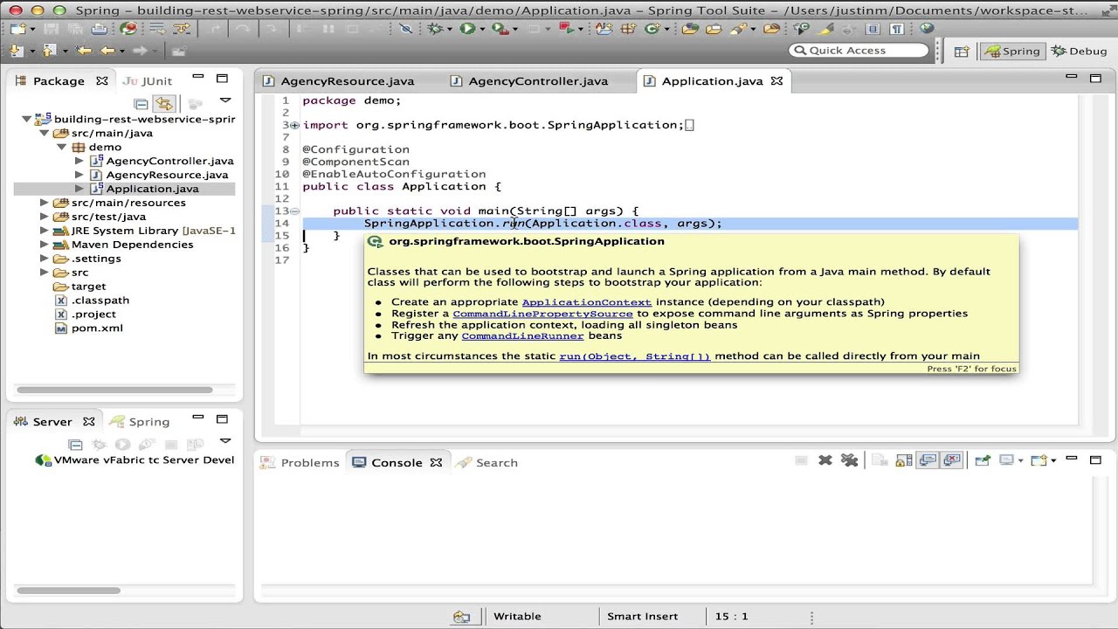The width and height of the screenshot is (1118, 629).
Task: Click Skip All Breakpoints icon
Action: click(x=405, y=29)
